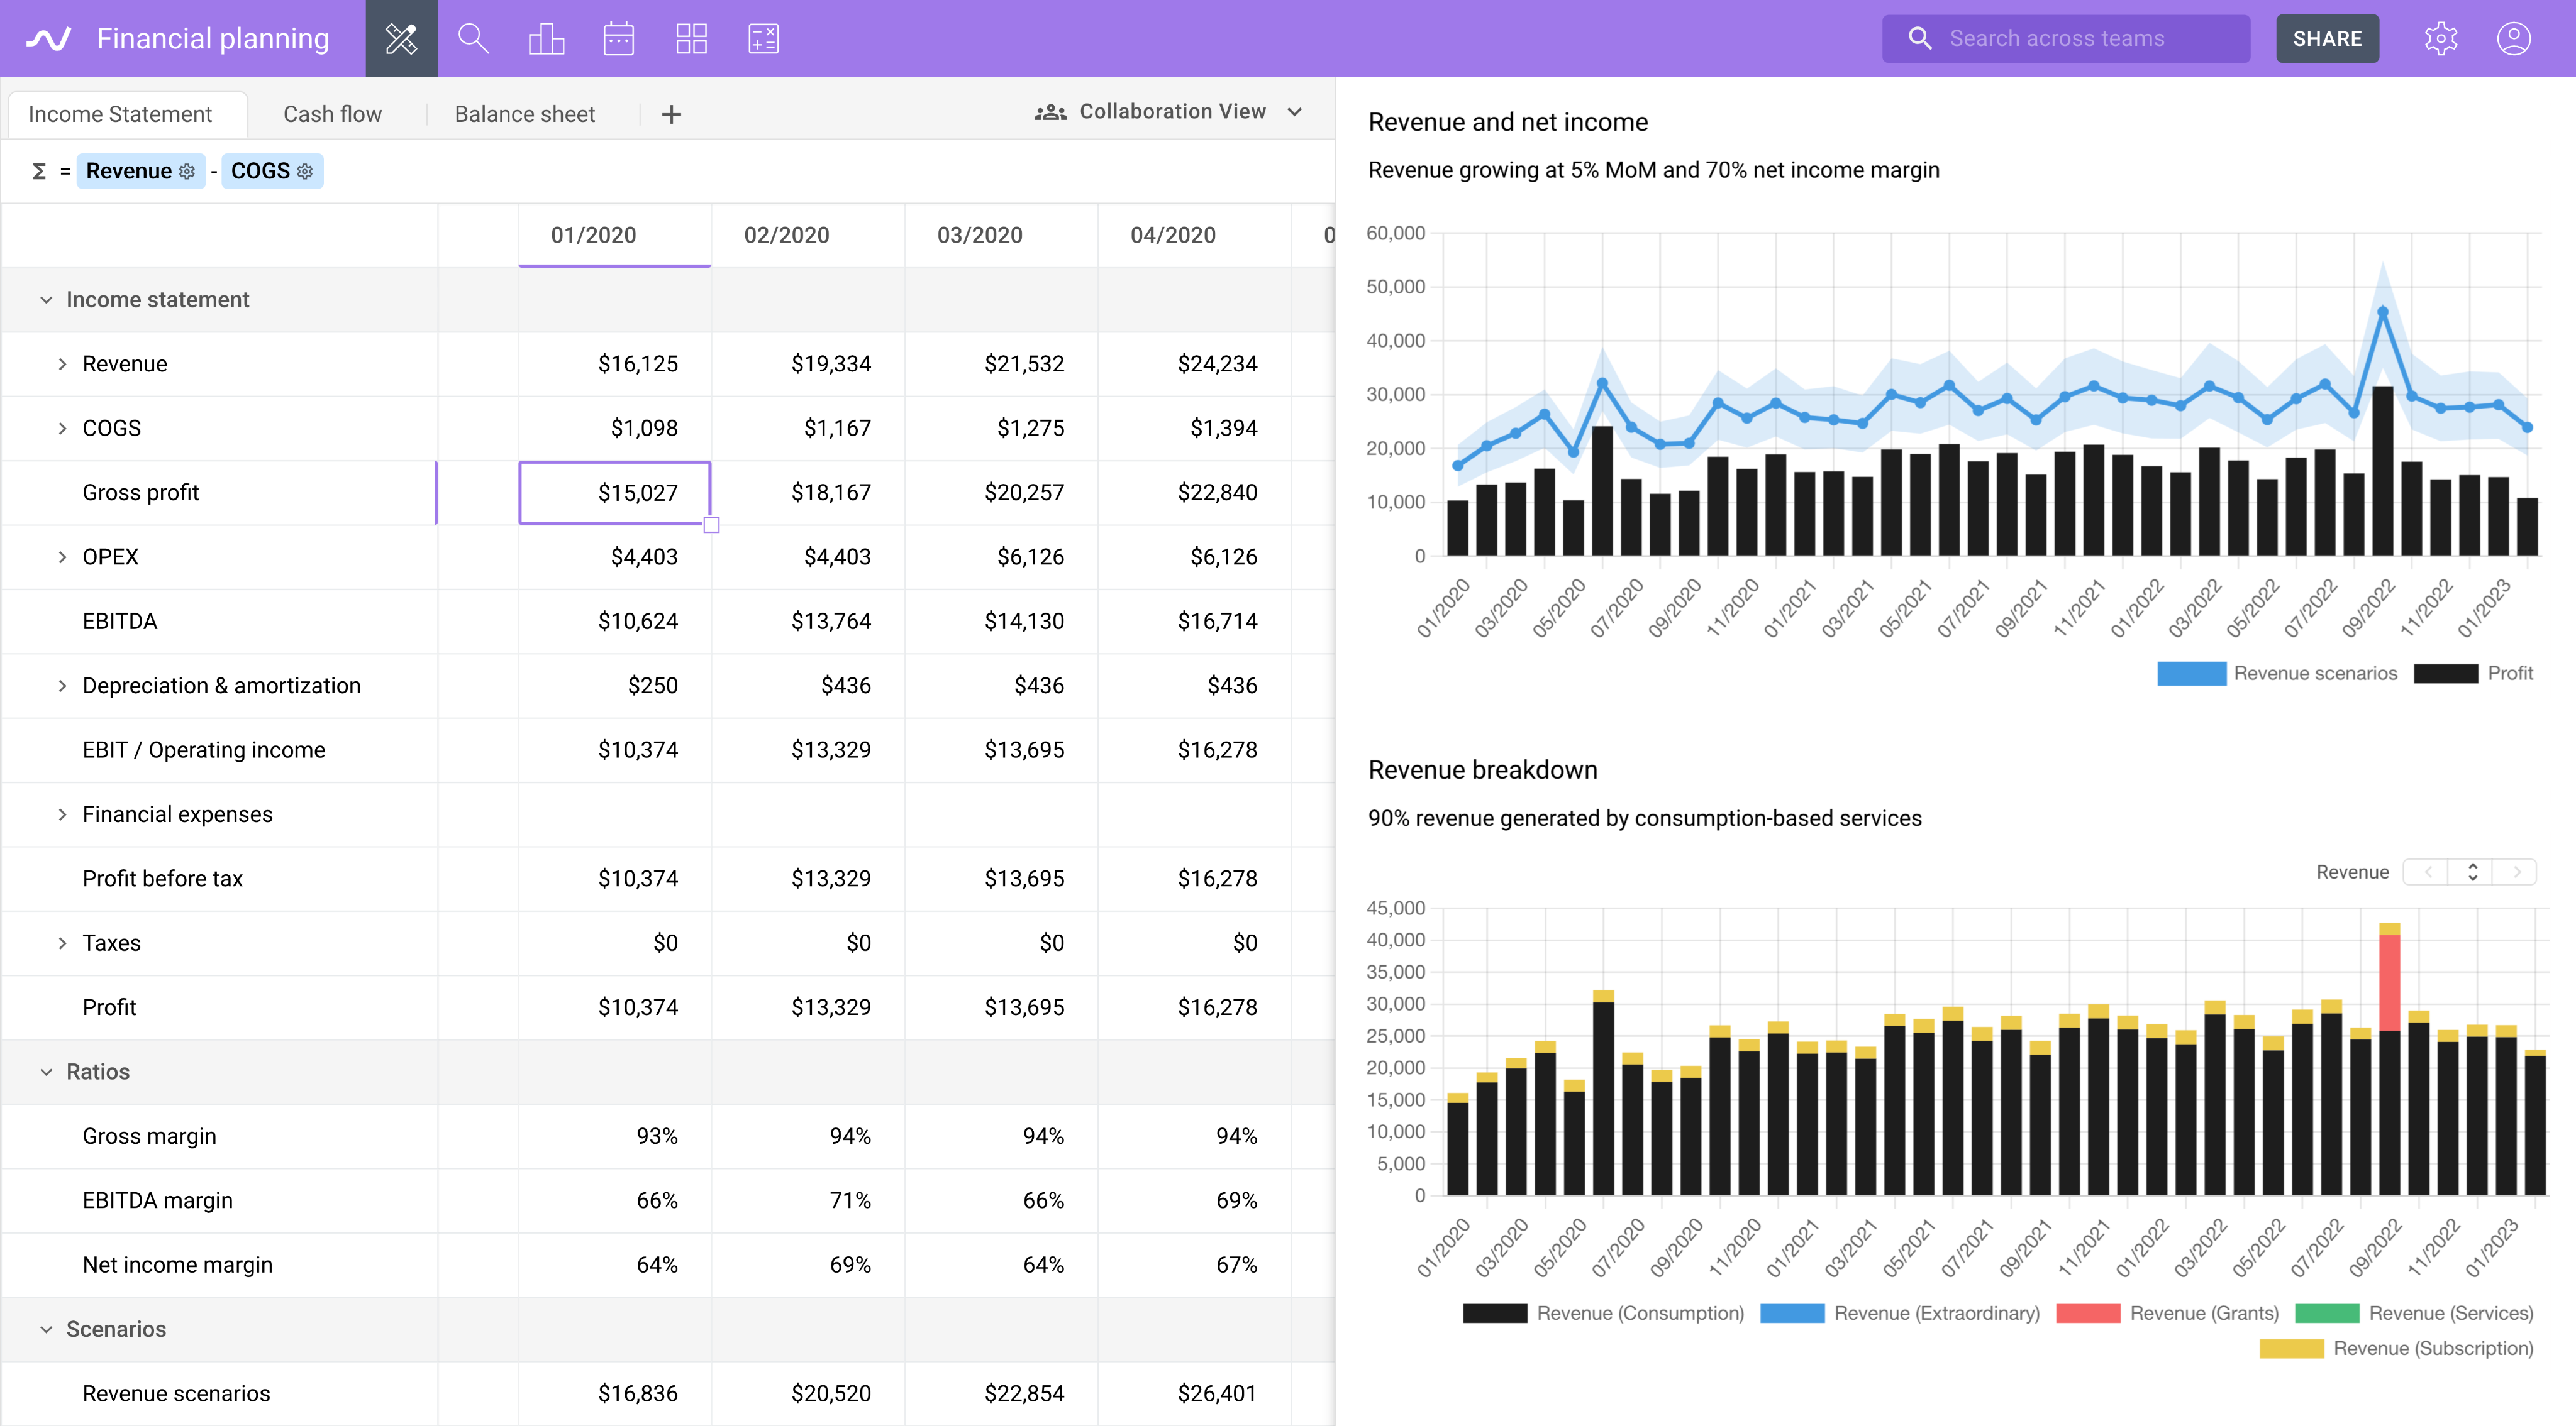2576x1426 pixels.
Task: Click the magnifier icon in top toolbar
Action: 473,39
